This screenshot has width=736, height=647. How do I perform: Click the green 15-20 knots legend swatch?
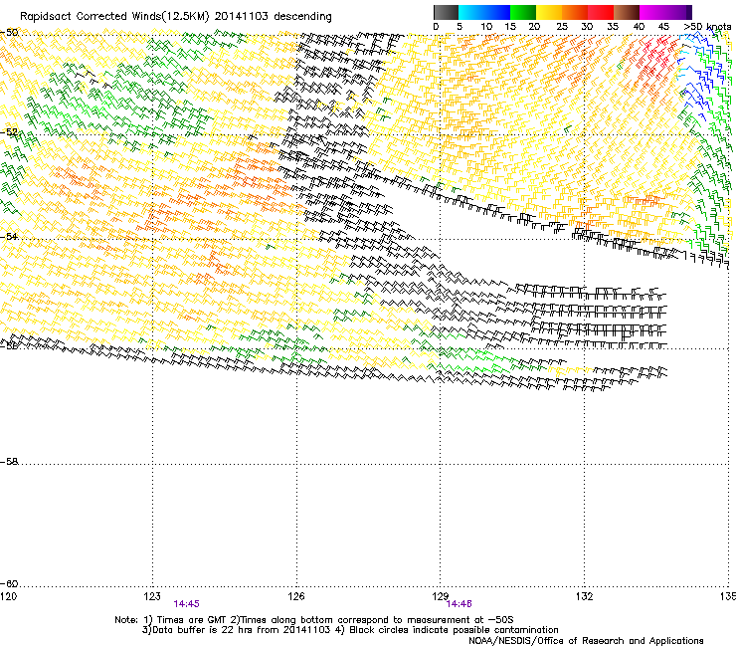click(523, 12)
